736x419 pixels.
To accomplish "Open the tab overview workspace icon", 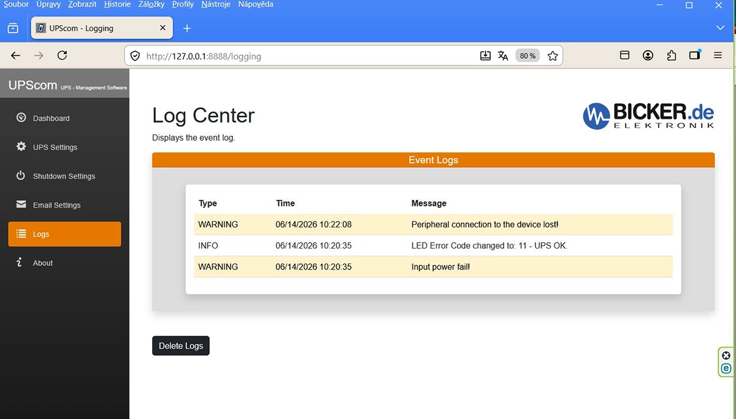I will (13, 28).
